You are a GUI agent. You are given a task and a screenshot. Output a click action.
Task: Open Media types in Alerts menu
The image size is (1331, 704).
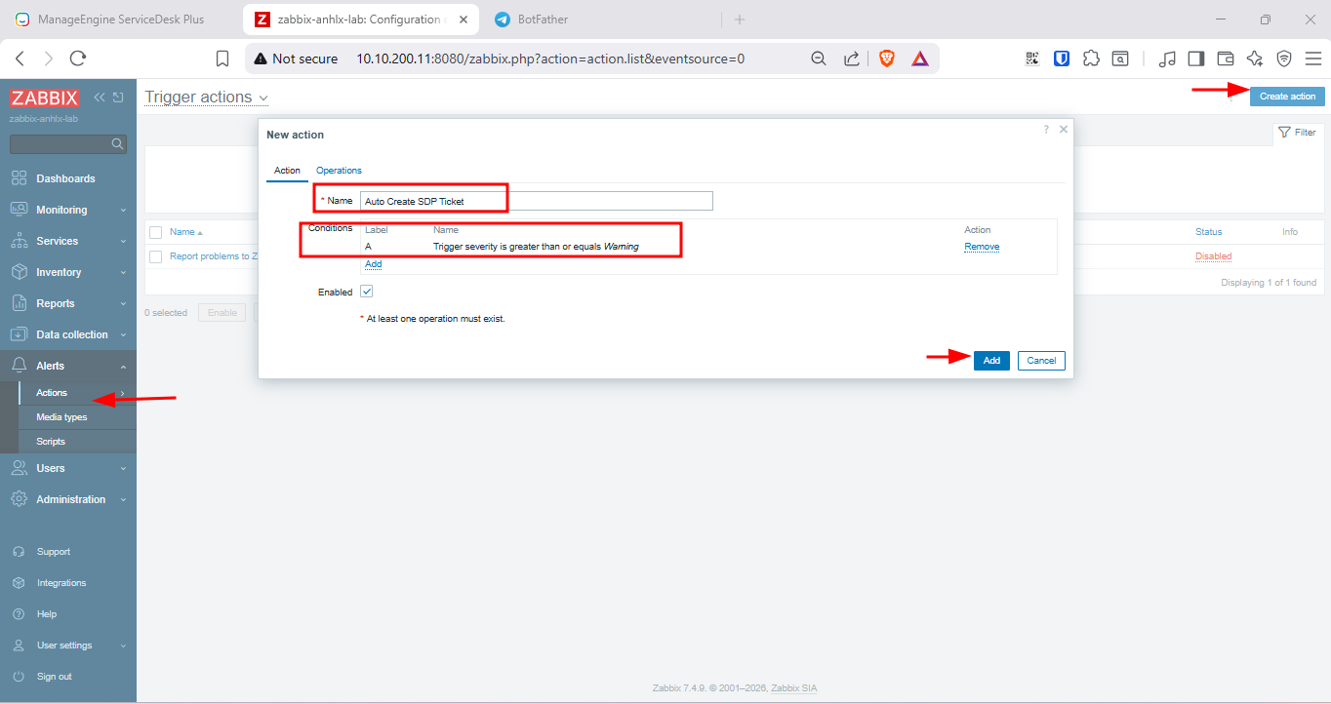point(61,417)
